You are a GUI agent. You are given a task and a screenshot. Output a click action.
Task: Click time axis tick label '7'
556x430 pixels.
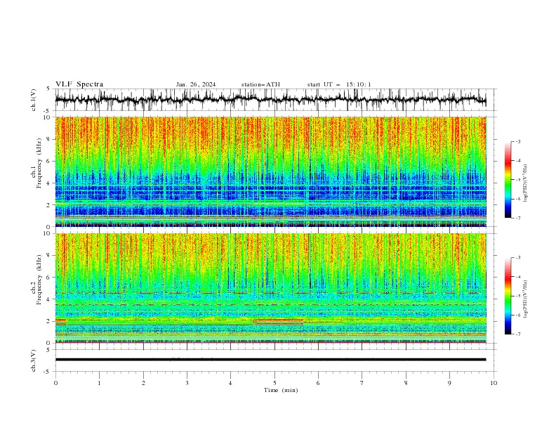click(362, 383)
